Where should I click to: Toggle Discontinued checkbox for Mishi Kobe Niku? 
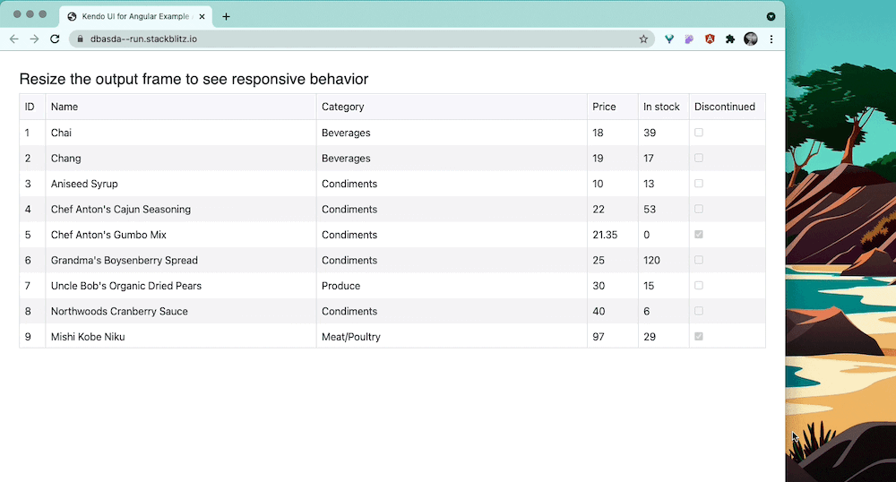[x=699, y=337]
